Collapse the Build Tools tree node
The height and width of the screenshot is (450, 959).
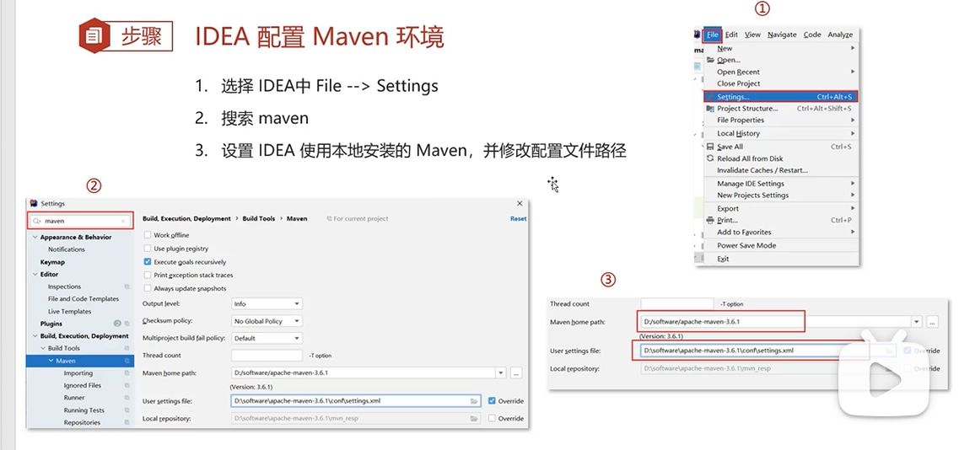43,349
